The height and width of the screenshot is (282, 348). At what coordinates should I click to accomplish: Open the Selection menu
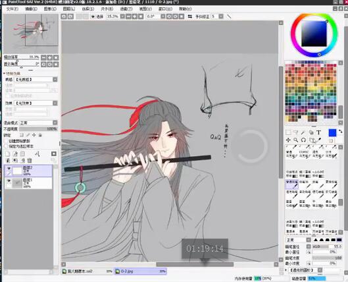[88, 9]
